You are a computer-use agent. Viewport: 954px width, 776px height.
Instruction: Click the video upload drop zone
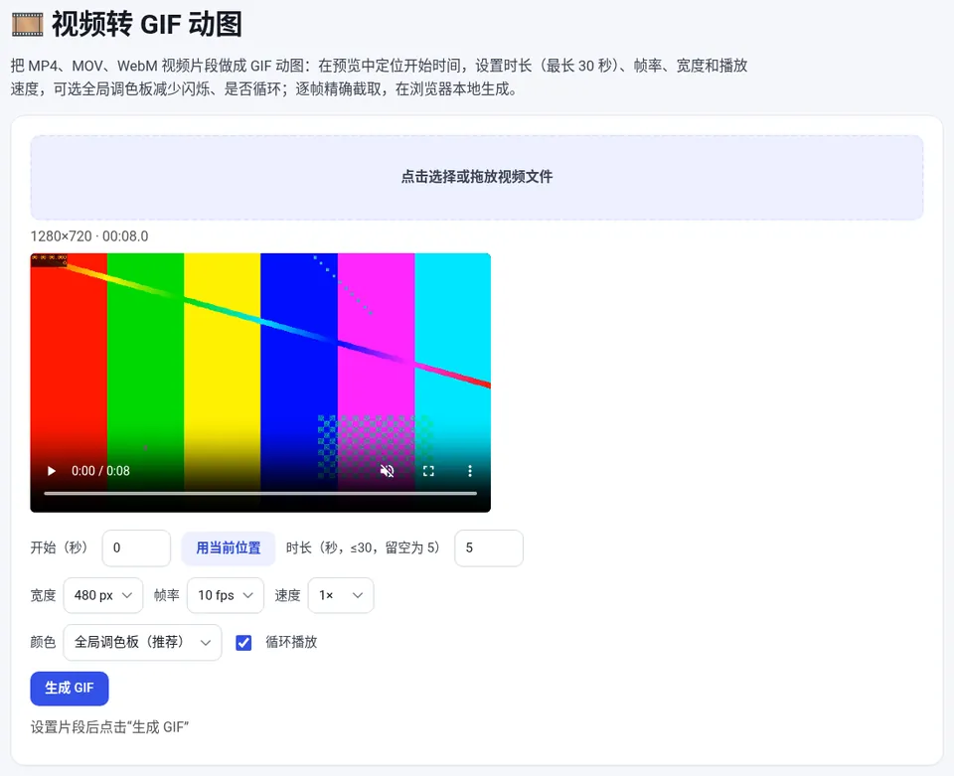pyautogui.click(x=477, y=177)
